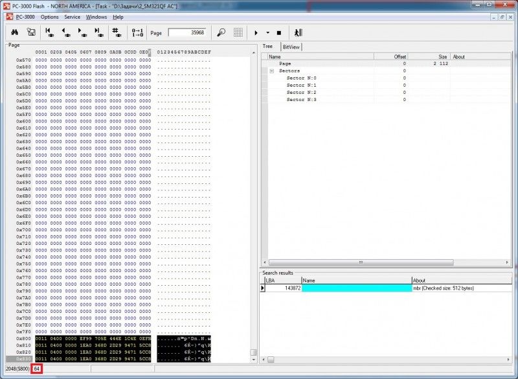Image resolution: width=518 pixels, height=379 pixels.
Task: Click the page size value '2 112'
Action: (x=441, y=63)
